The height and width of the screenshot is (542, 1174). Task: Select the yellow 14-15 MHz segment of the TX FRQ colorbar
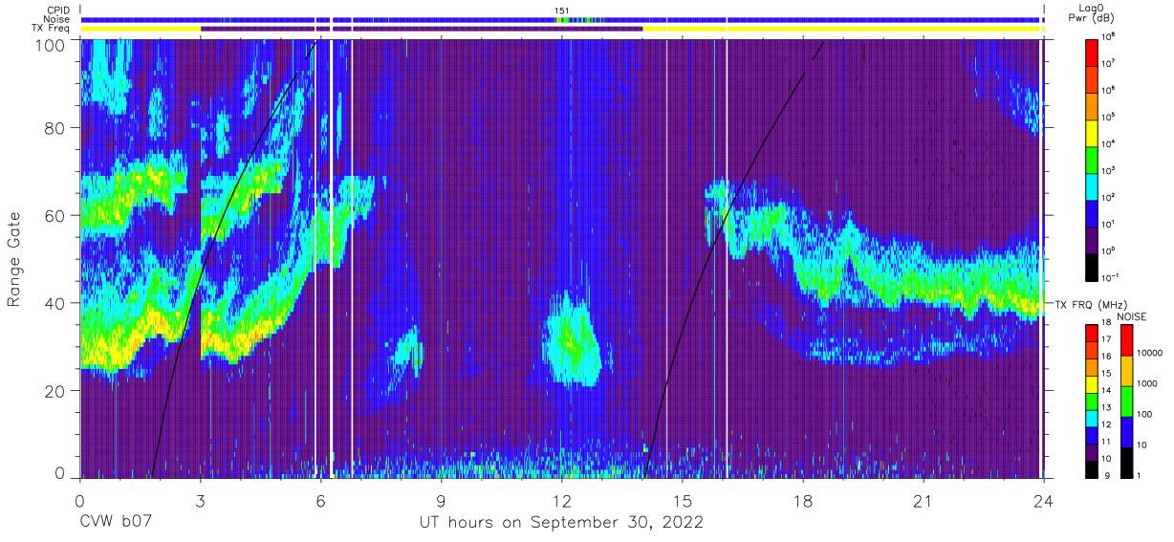[1091, 383]
